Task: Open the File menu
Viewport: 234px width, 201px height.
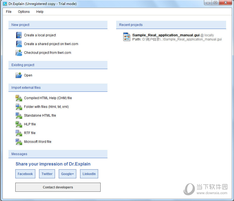Action: (x=9, y=12)
